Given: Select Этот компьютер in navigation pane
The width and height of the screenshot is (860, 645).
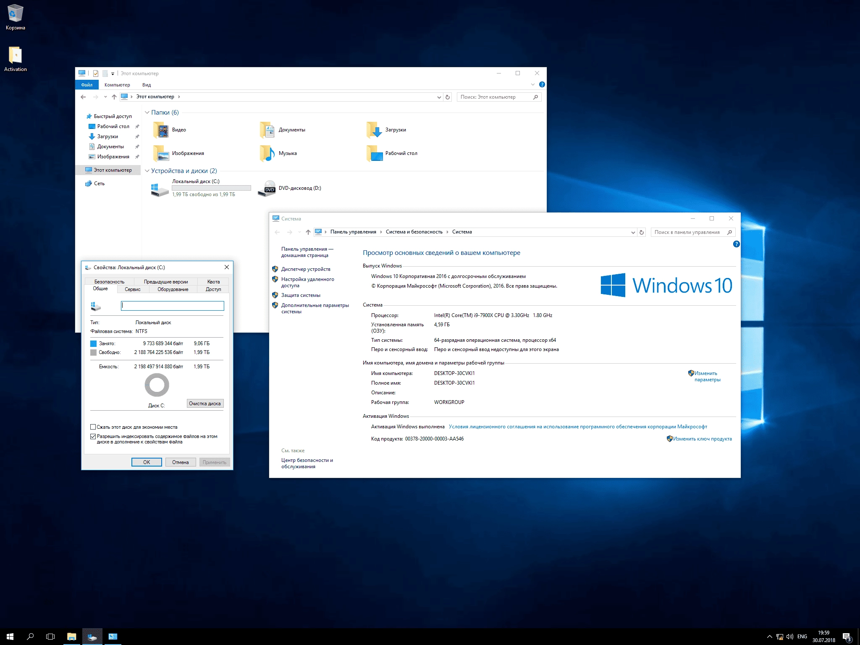Looking at the screenshot, I should click(108, 170).
